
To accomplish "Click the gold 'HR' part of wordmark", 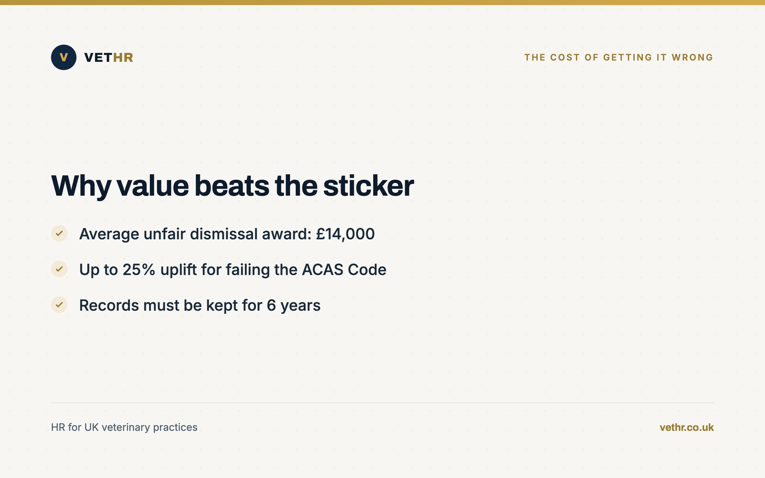I will pyautogui.click(x=123, y=57).
